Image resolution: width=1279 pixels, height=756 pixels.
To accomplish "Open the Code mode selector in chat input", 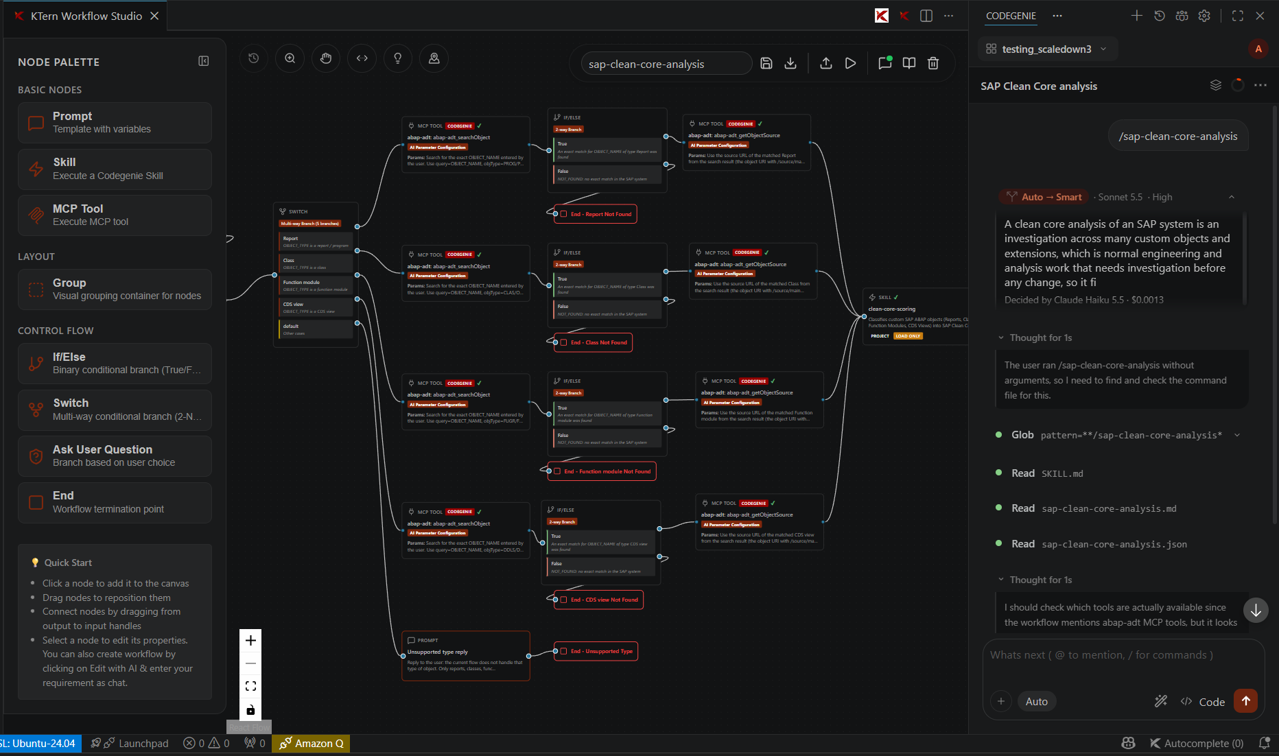I will tap(1203, 702).
